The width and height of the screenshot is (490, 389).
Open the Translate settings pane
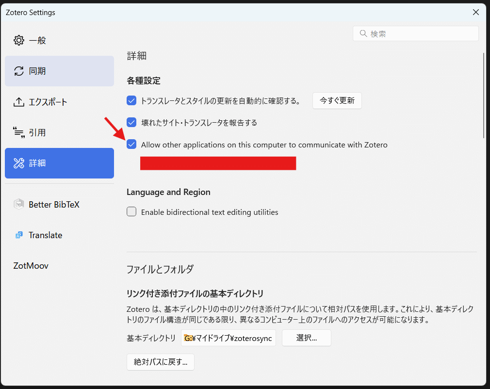pyautogui.click(x=59, y=235)
